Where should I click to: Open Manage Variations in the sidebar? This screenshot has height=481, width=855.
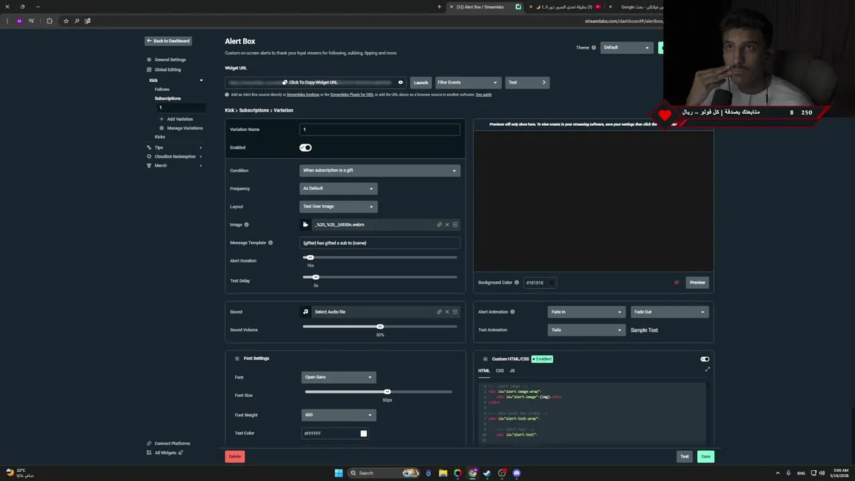click(x=185, y=128)
